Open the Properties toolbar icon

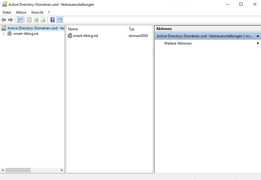pos(29,20)
